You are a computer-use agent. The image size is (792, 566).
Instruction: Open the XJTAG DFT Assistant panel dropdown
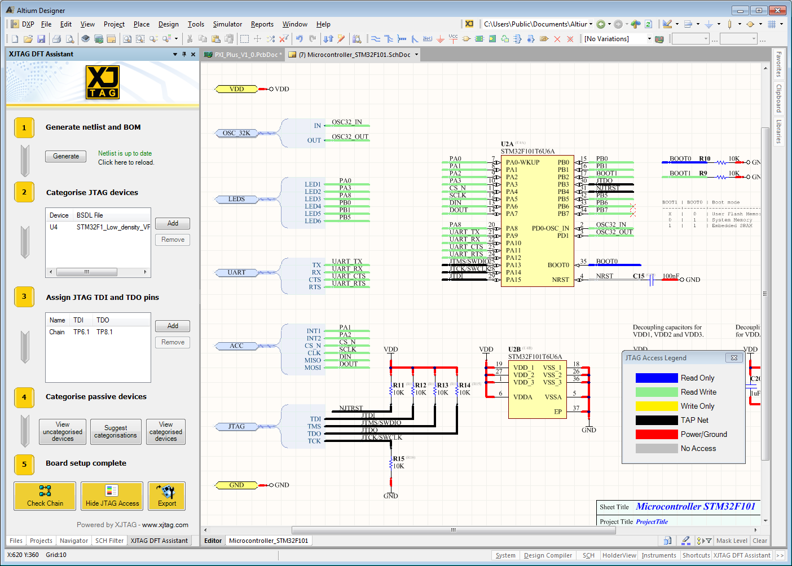click(x=175, y=54)
